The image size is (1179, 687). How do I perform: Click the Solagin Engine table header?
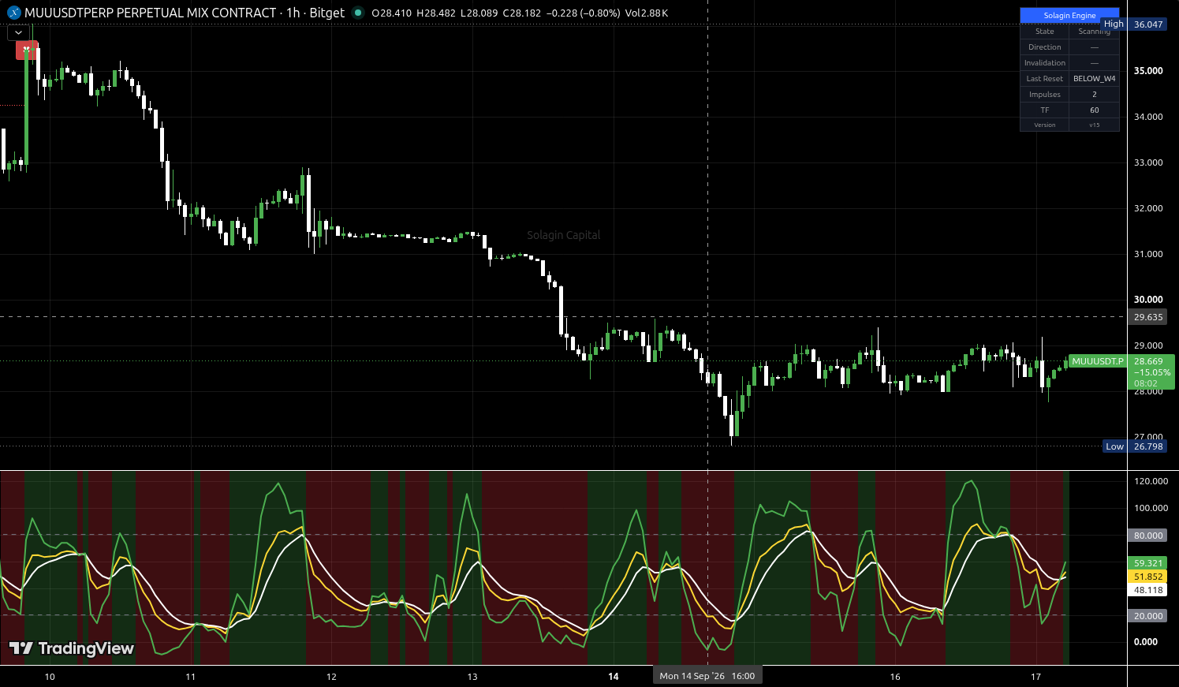[x=1069, y=16]
